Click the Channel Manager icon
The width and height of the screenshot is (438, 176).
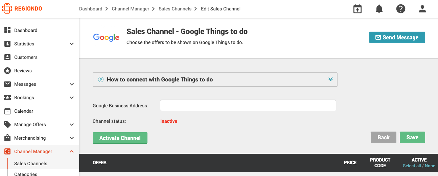click(7, 151)
